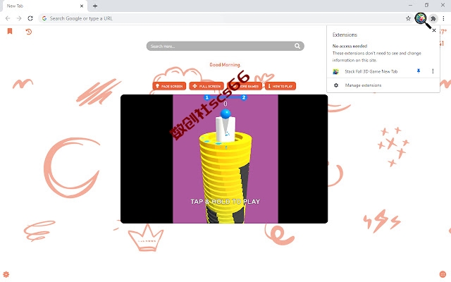
Task: Close the New Tab tab
Action: click(x=82, y=6)
